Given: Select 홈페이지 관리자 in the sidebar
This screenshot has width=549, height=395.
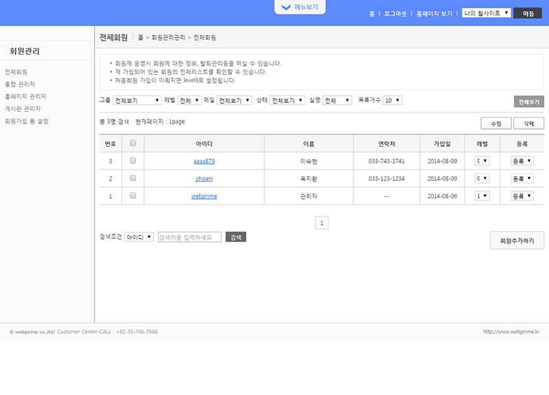Looking at the screenshot, I should [x=25, y=97].
